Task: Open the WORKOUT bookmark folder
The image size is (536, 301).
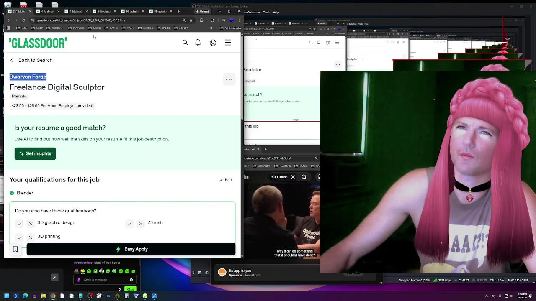Action: click(55, 28)
